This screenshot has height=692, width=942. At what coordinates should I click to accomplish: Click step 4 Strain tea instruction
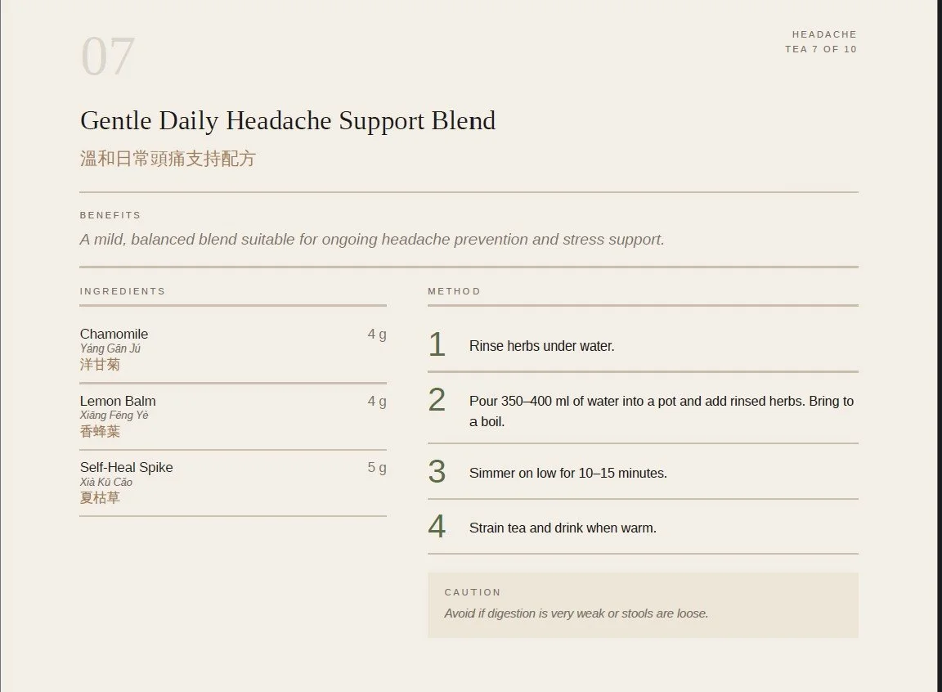pos(563,528)
